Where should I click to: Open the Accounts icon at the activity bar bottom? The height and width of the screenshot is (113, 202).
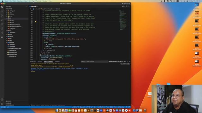tap(2, 100)
